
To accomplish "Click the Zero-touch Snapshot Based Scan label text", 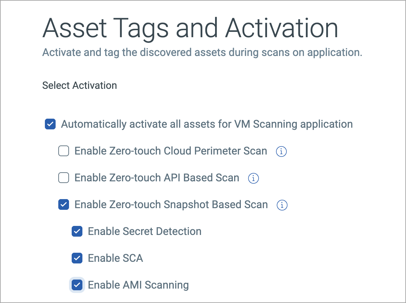I will [x=171, y=204].
